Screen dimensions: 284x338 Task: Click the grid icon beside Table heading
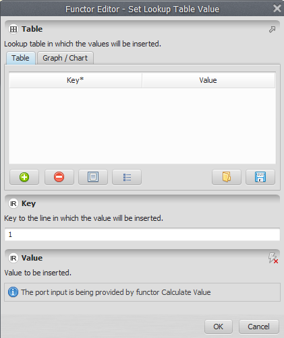tap(13, 29)
